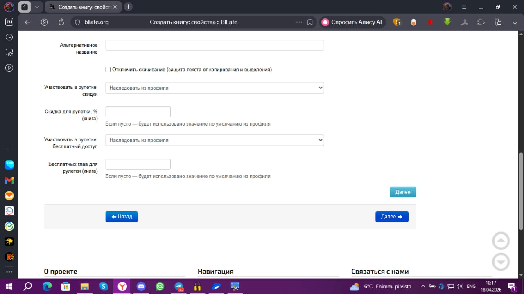The image size is (524, 294).
Task: Open page options three-dots in address bar
Action: pyautogui.click(x=299, y=22)
